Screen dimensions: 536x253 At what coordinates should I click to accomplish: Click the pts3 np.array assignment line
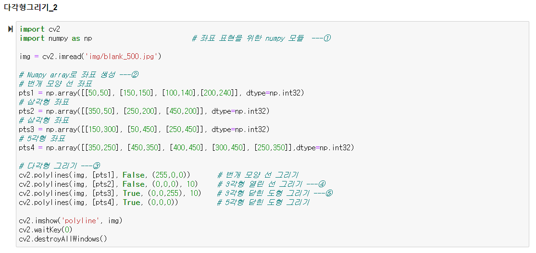(x=145, y=130)
